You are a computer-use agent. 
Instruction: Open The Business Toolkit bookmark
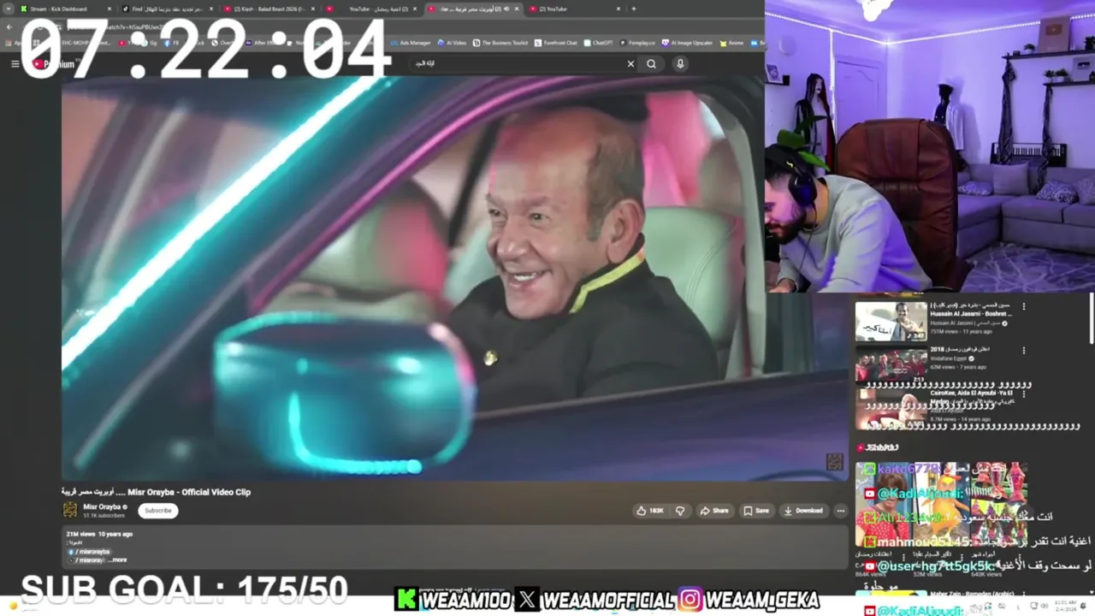click(x=500, y=42)
